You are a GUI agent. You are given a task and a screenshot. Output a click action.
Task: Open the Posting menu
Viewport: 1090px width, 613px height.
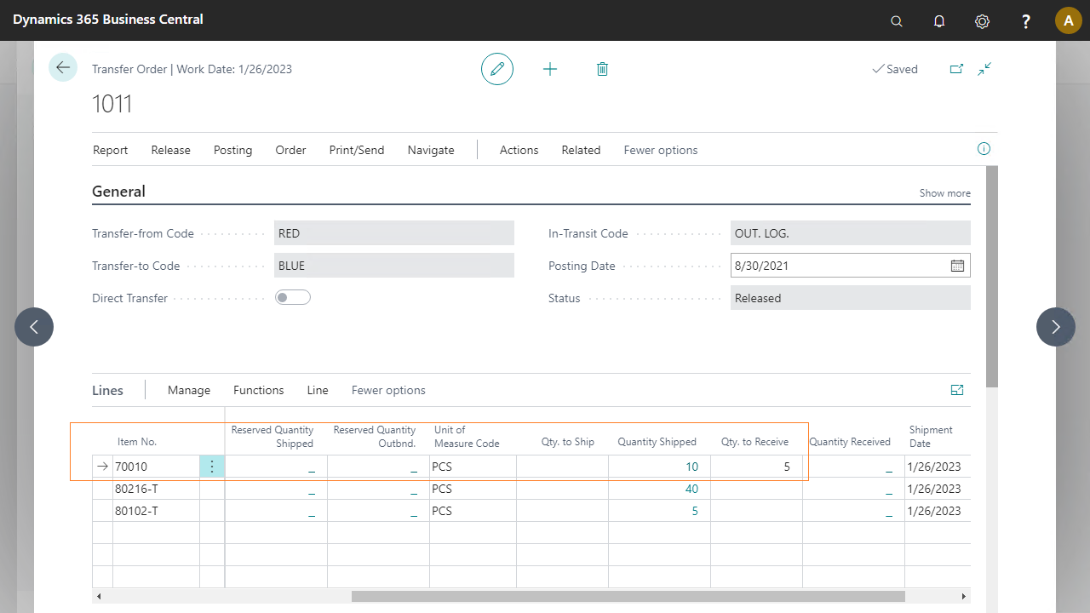pyautogui.click(x=233, y=150)
